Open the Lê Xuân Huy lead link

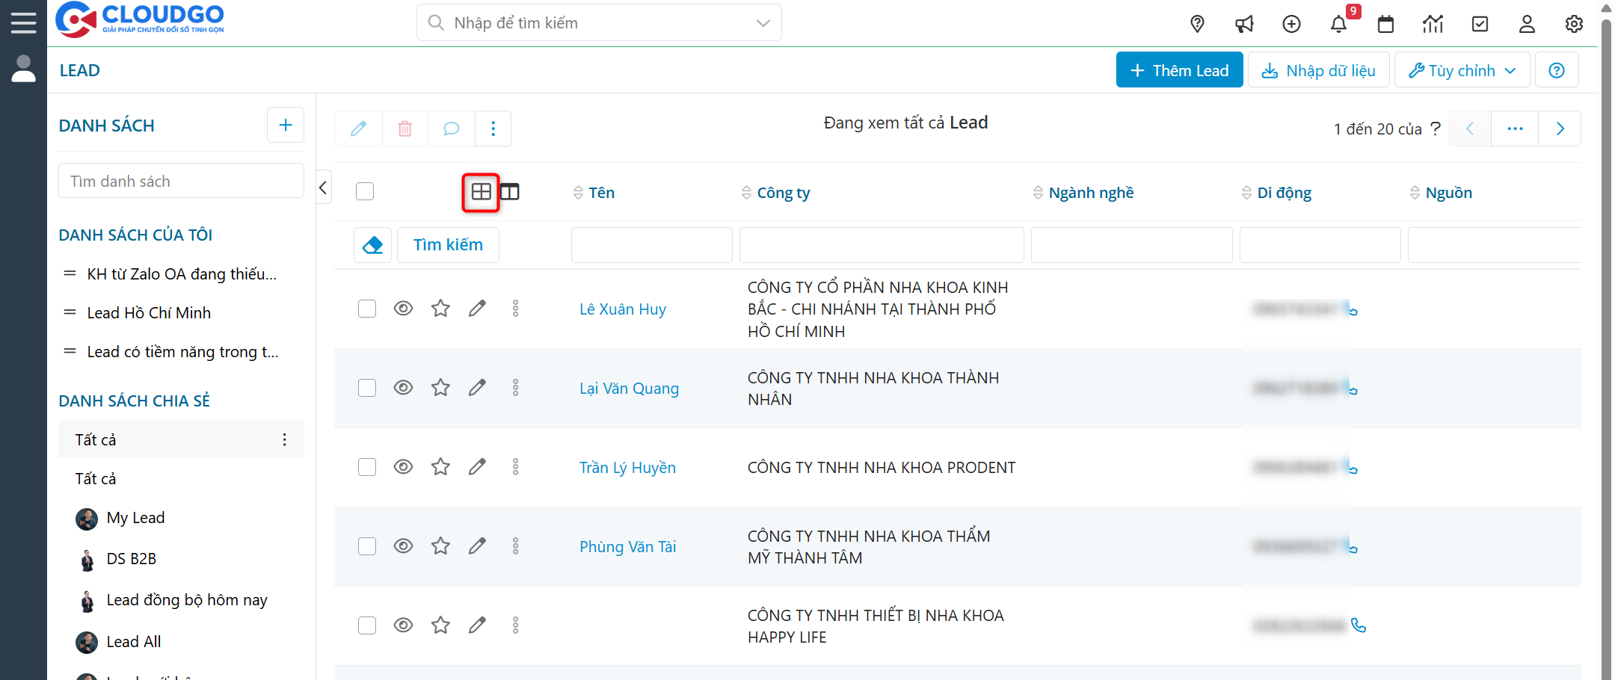[622, 309]
